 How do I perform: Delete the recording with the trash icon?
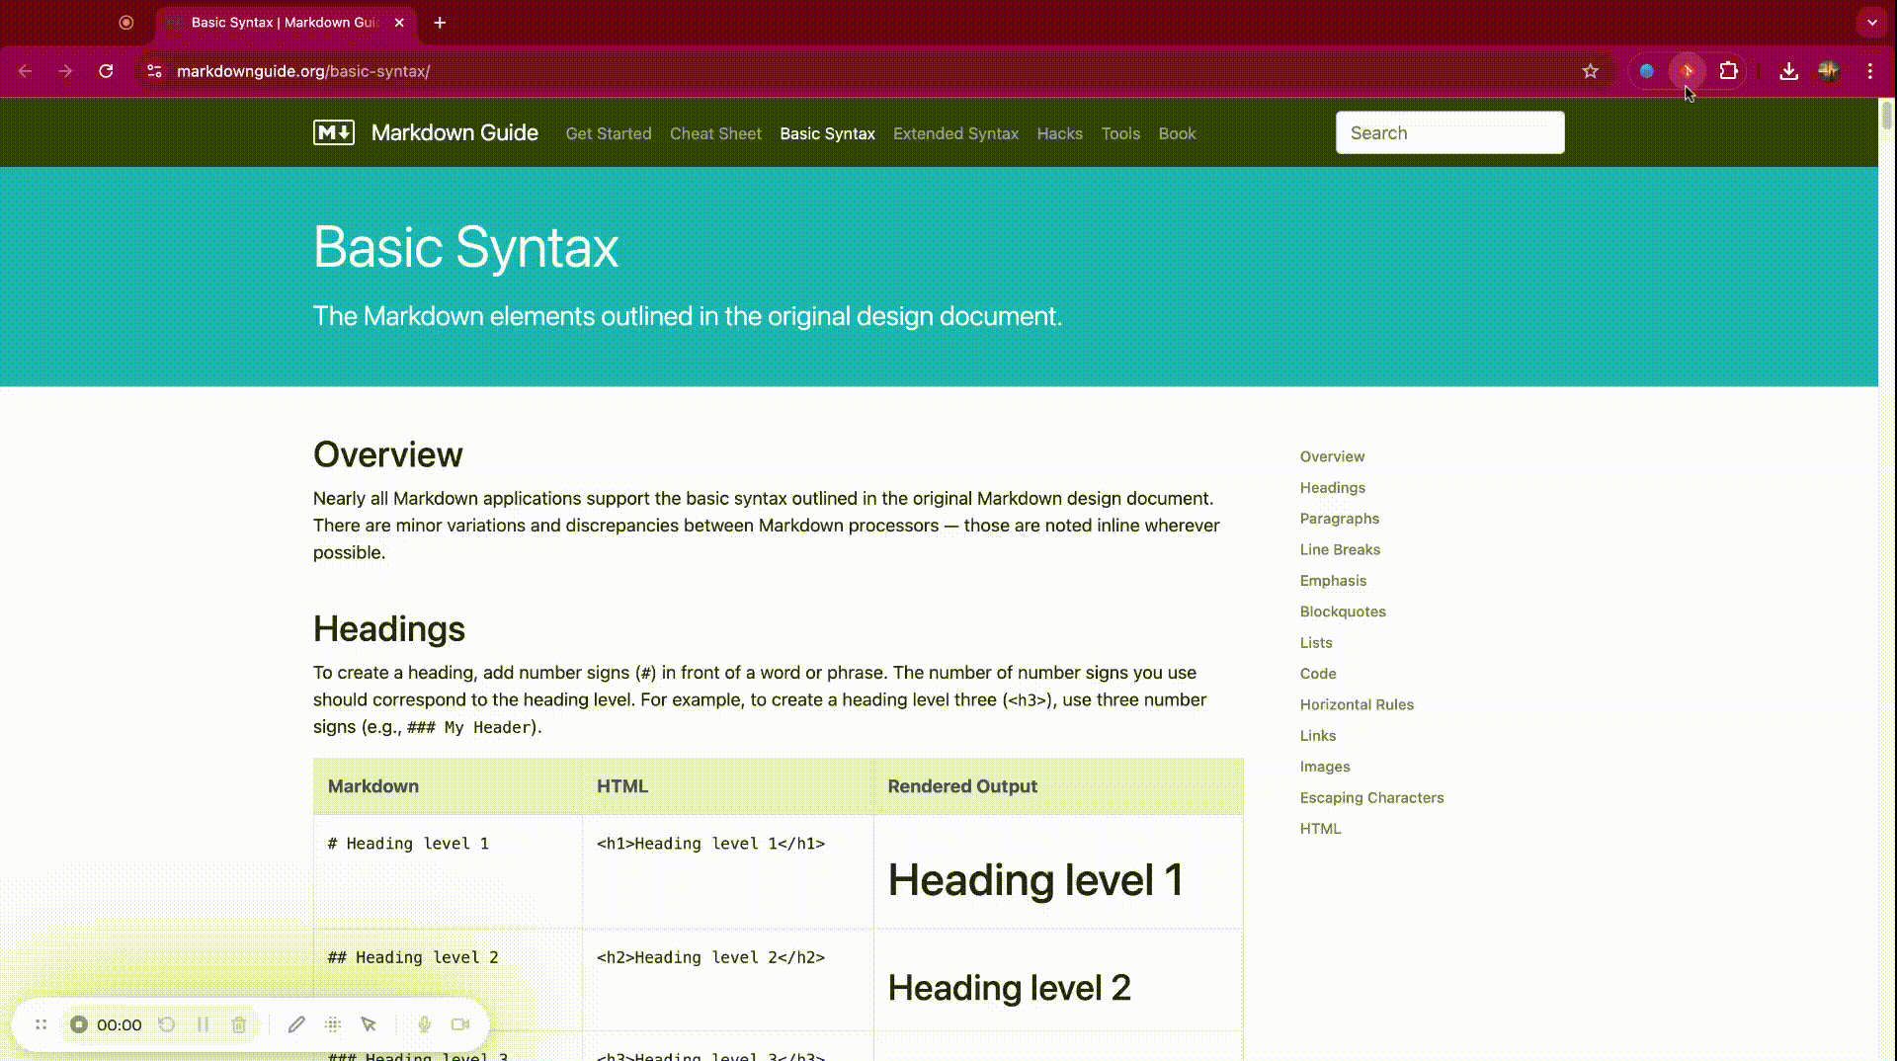point(238,1024)
